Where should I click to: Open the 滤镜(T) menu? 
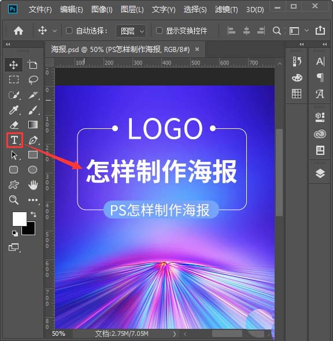(x=227, y=10)
